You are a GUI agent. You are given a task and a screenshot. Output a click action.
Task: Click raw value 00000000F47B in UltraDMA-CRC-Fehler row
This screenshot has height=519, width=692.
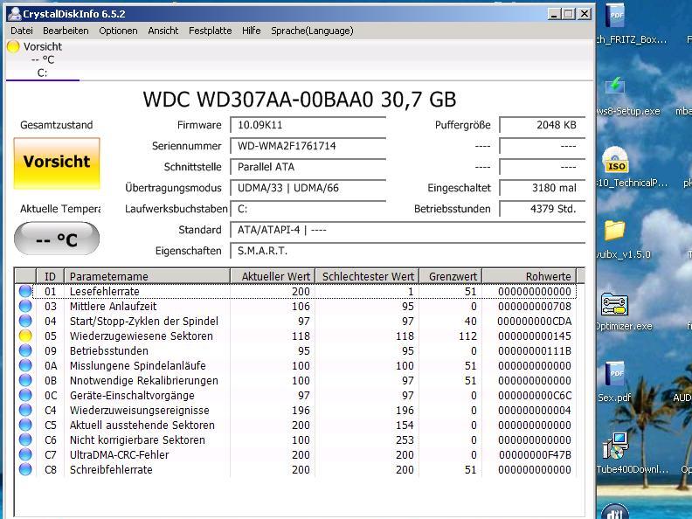[535, 454]
